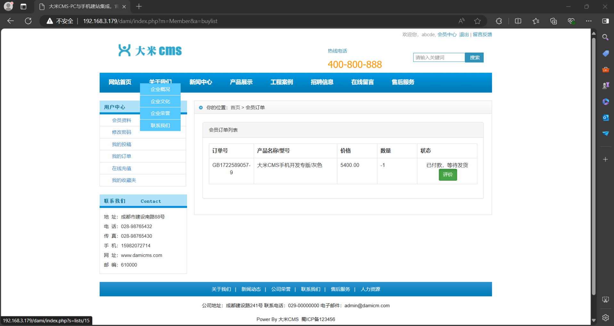Click the scroll down arrow
This screenshot has height=326, width=614.
pyautogui.click(x=594, y=320)
